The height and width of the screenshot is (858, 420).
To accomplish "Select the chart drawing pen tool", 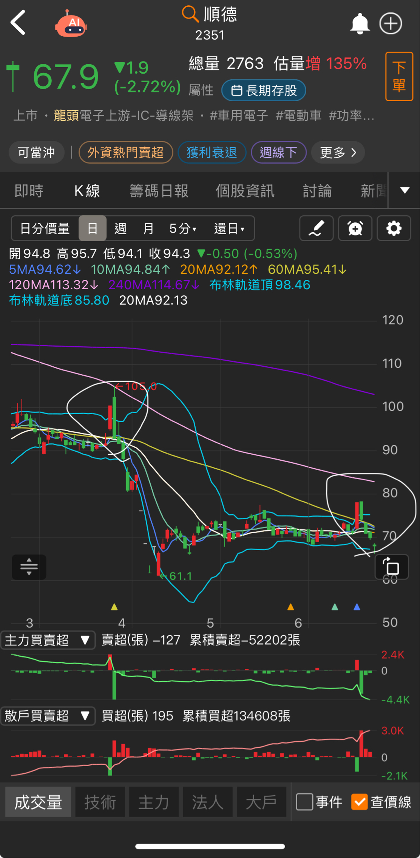I will [316, 228].
